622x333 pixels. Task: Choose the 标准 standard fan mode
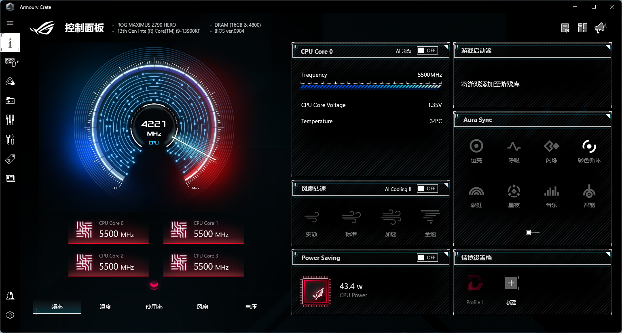(351, 223)
